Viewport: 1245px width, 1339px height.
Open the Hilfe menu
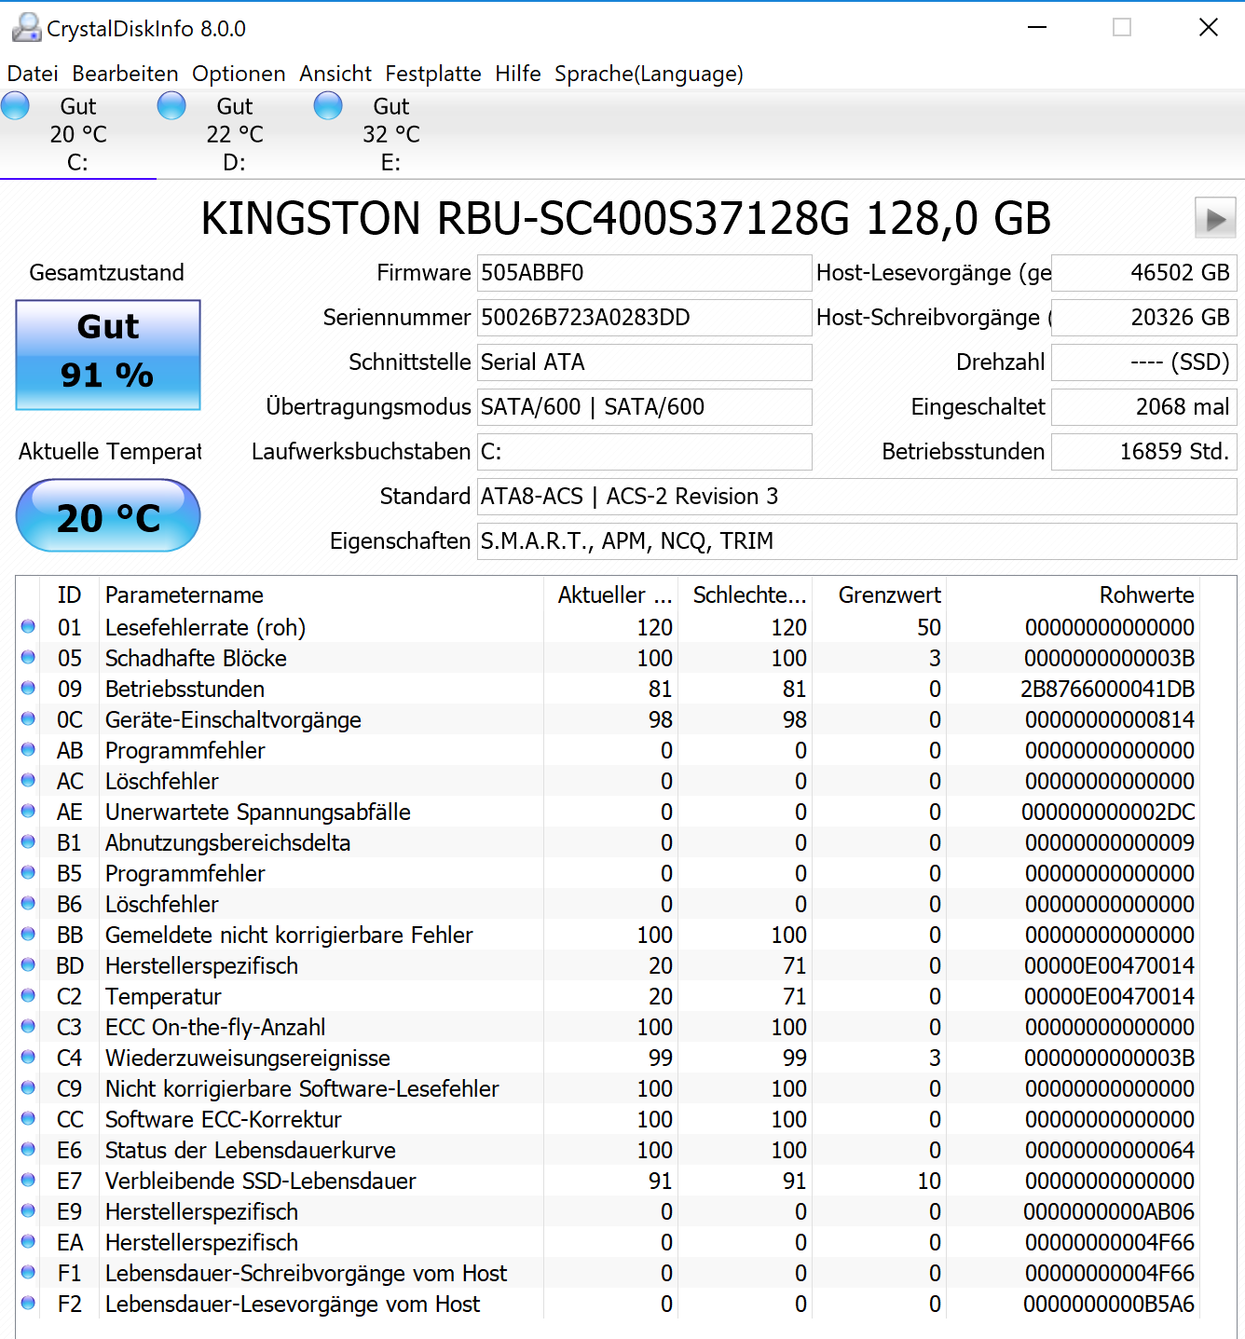pyautogui.click(x=518, y=74)
